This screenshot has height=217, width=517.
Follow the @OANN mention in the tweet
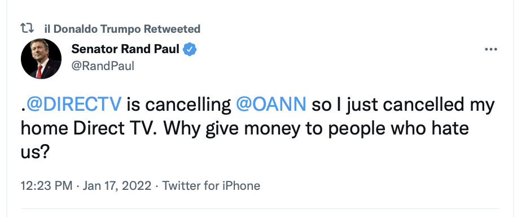[x=271, y=105]
